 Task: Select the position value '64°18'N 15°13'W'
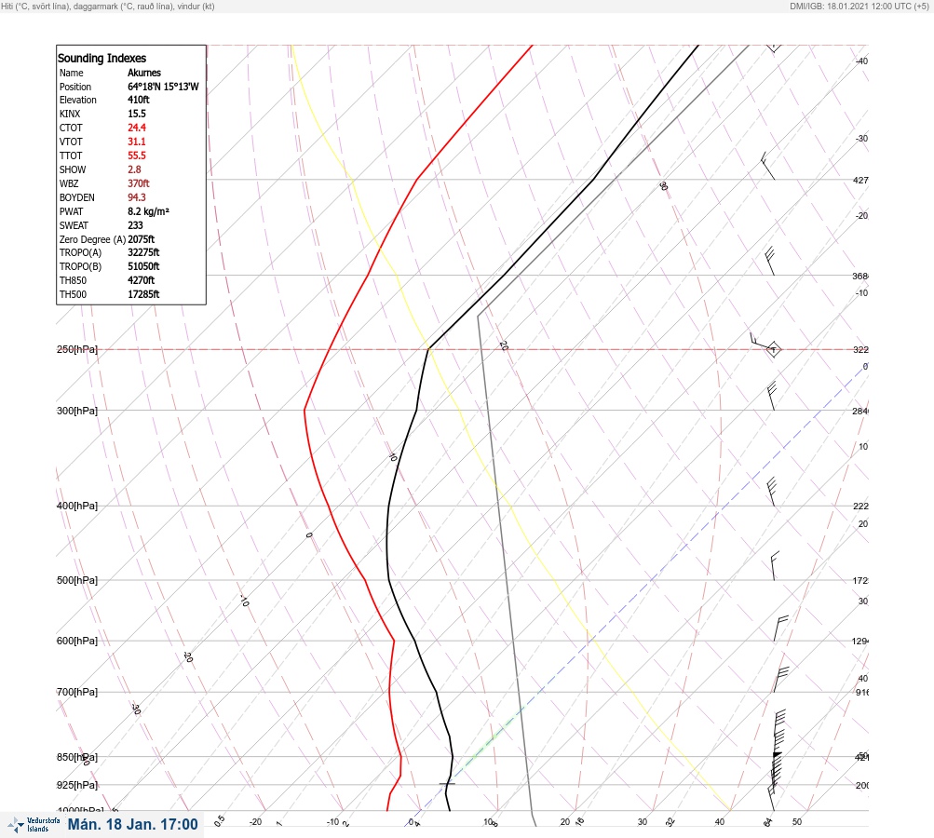click(163, 87)
